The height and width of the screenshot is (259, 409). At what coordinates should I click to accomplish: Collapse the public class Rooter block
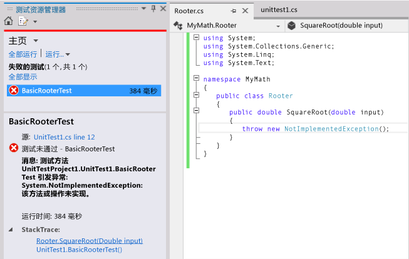click(x=197, y=95)
